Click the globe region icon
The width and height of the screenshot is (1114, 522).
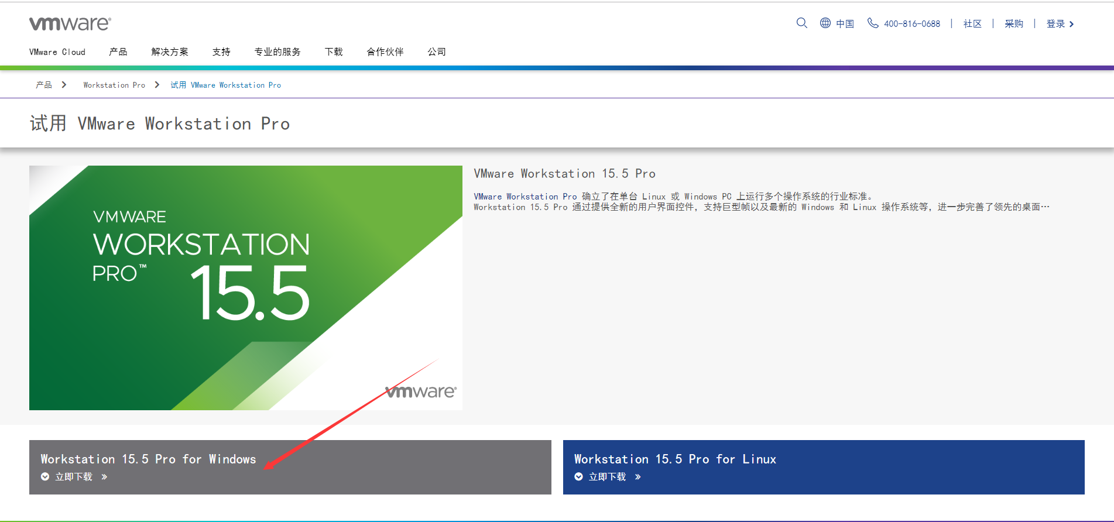pos(825,23)
